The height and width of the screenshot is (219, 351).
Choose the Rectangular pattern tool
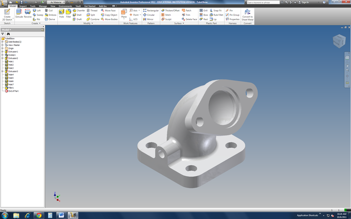(151, 10)
